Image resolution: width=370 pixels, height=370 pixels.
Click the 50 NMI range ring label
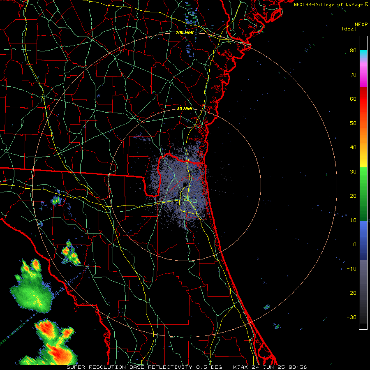(185, 109)
